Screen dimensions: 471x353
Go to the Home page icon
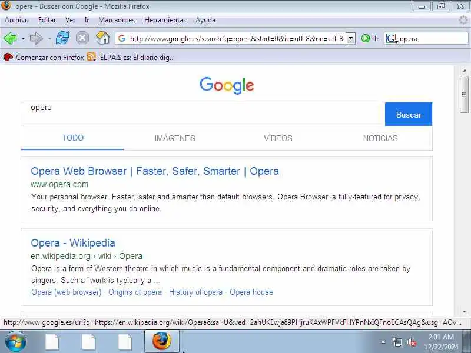click(x=102, y=38)
